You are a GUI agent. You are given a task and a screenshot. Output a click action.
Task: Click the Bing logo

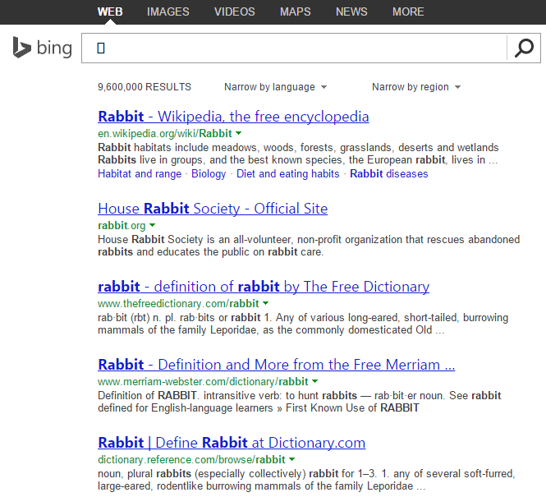click(x=43, y=48)
